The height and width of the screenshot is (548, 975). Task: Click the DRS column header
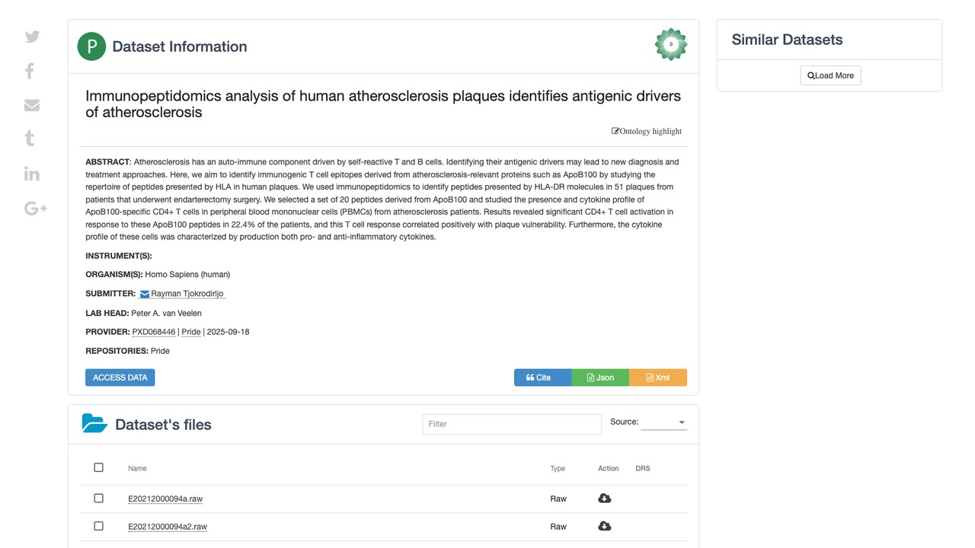coord(643,468)
